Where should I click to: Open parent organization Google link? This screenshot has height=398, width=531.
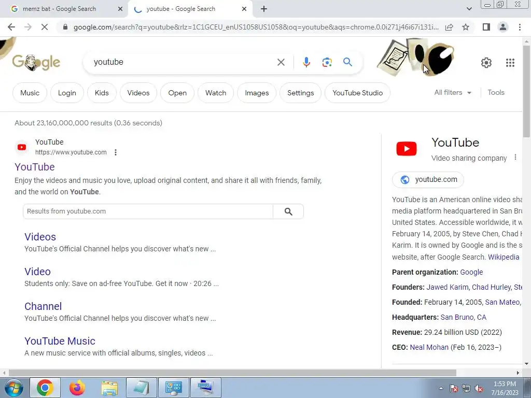coord(471,272)
